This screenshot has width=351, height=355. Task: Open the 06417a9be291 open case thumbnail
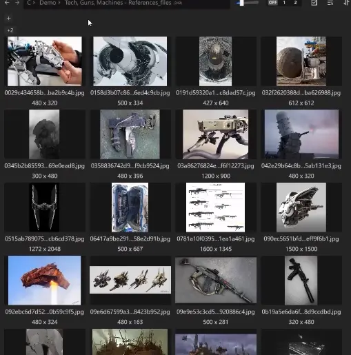(130, 207)
